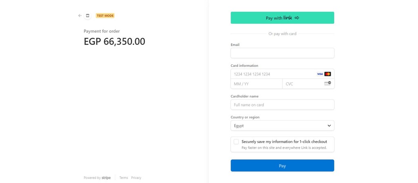Open the Country or region dropdown
Viewport: 418px width, 183px height.
point(282,126)
